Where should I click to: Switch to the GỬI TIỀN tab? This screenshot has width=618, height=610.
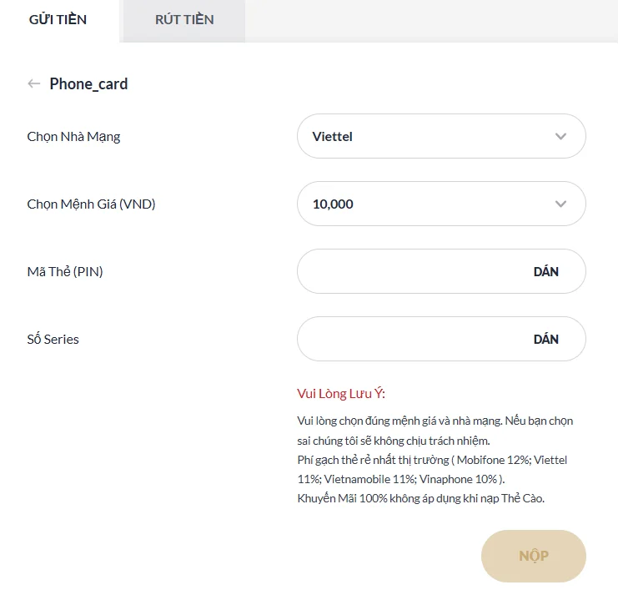pos(58,20)
